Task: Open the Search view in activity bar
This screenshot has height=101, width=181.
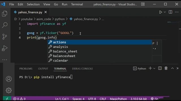Action: [x=5, y=25]
